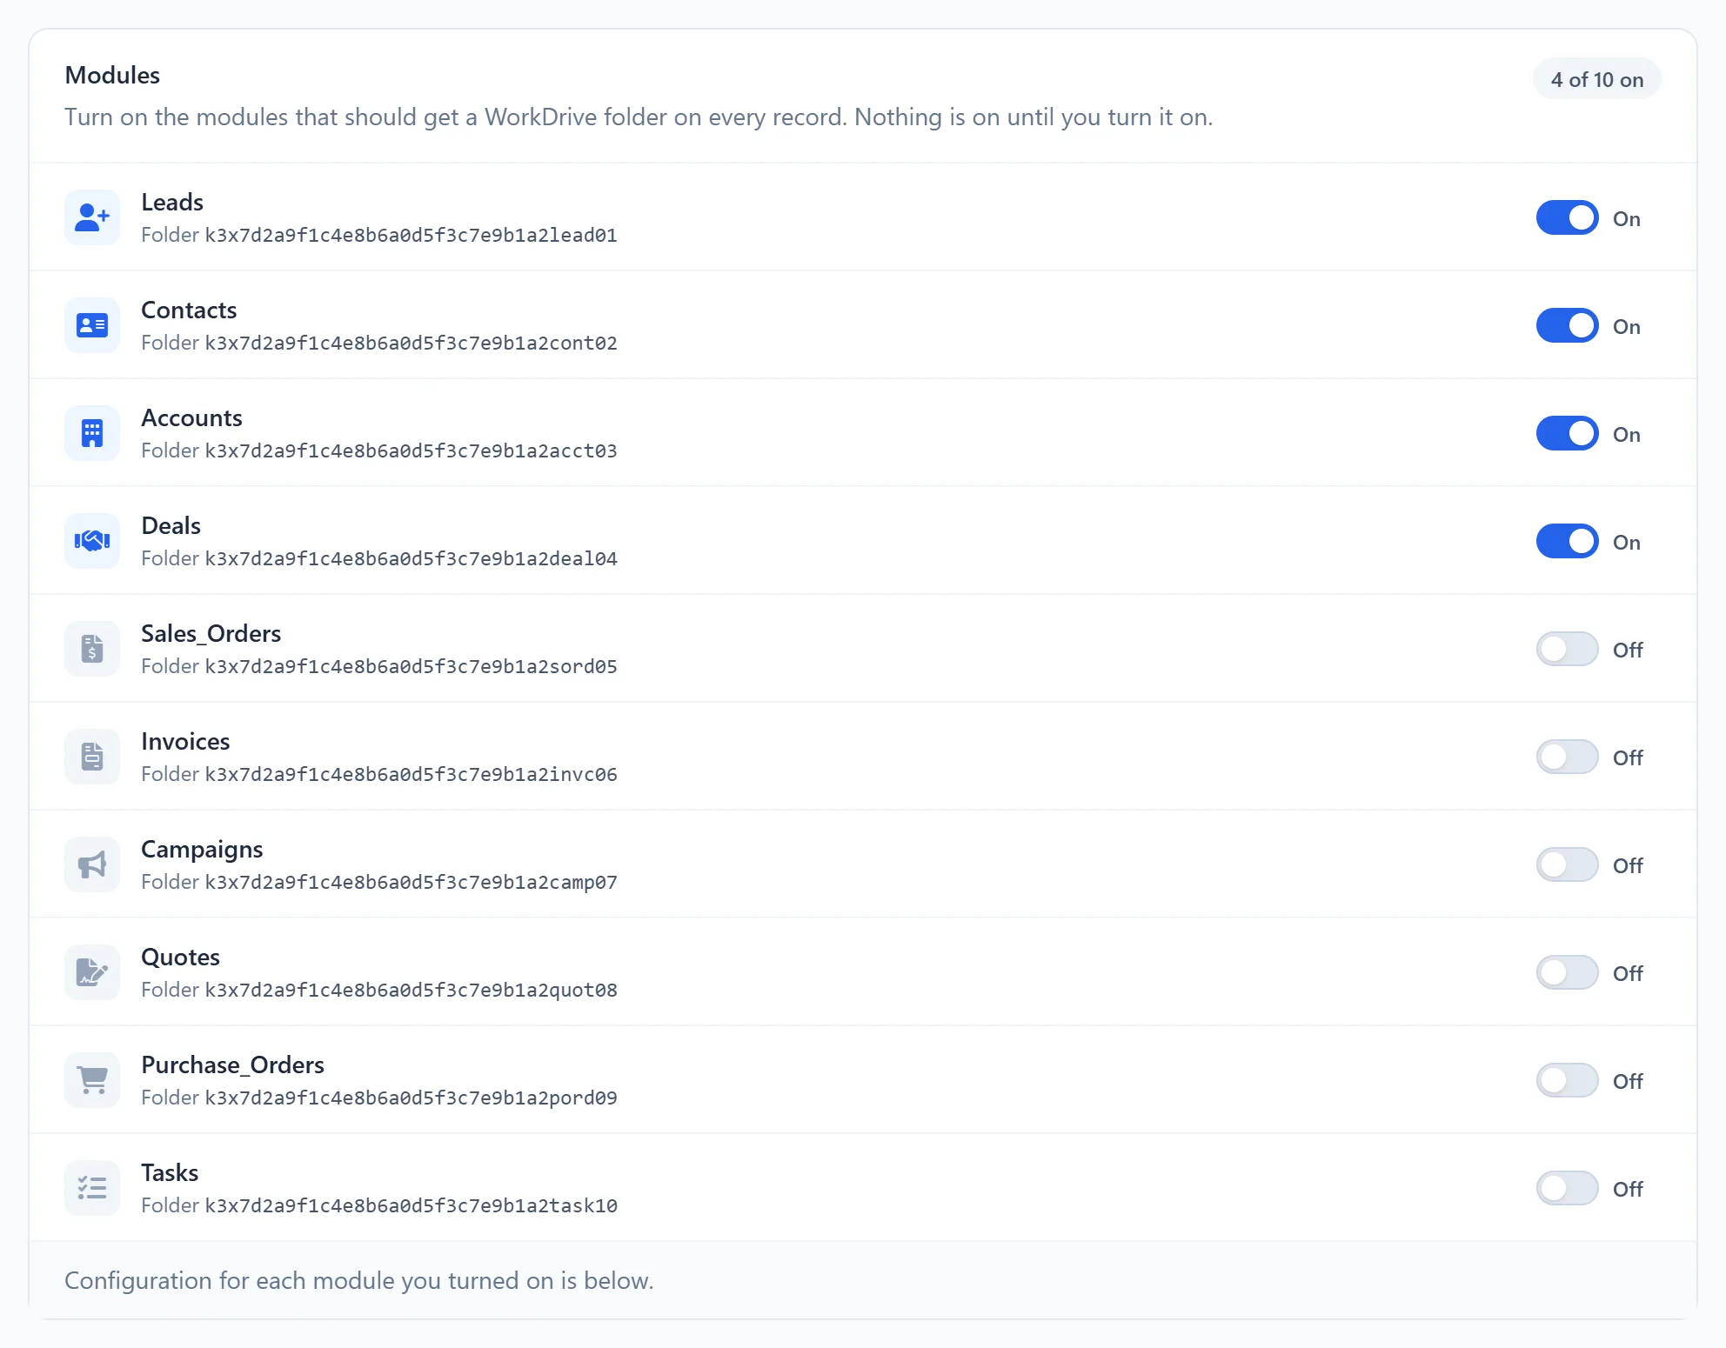This screenshot has height=1348, width=1726.
Task: Click the Deals handshake icon
Action: 92,541
